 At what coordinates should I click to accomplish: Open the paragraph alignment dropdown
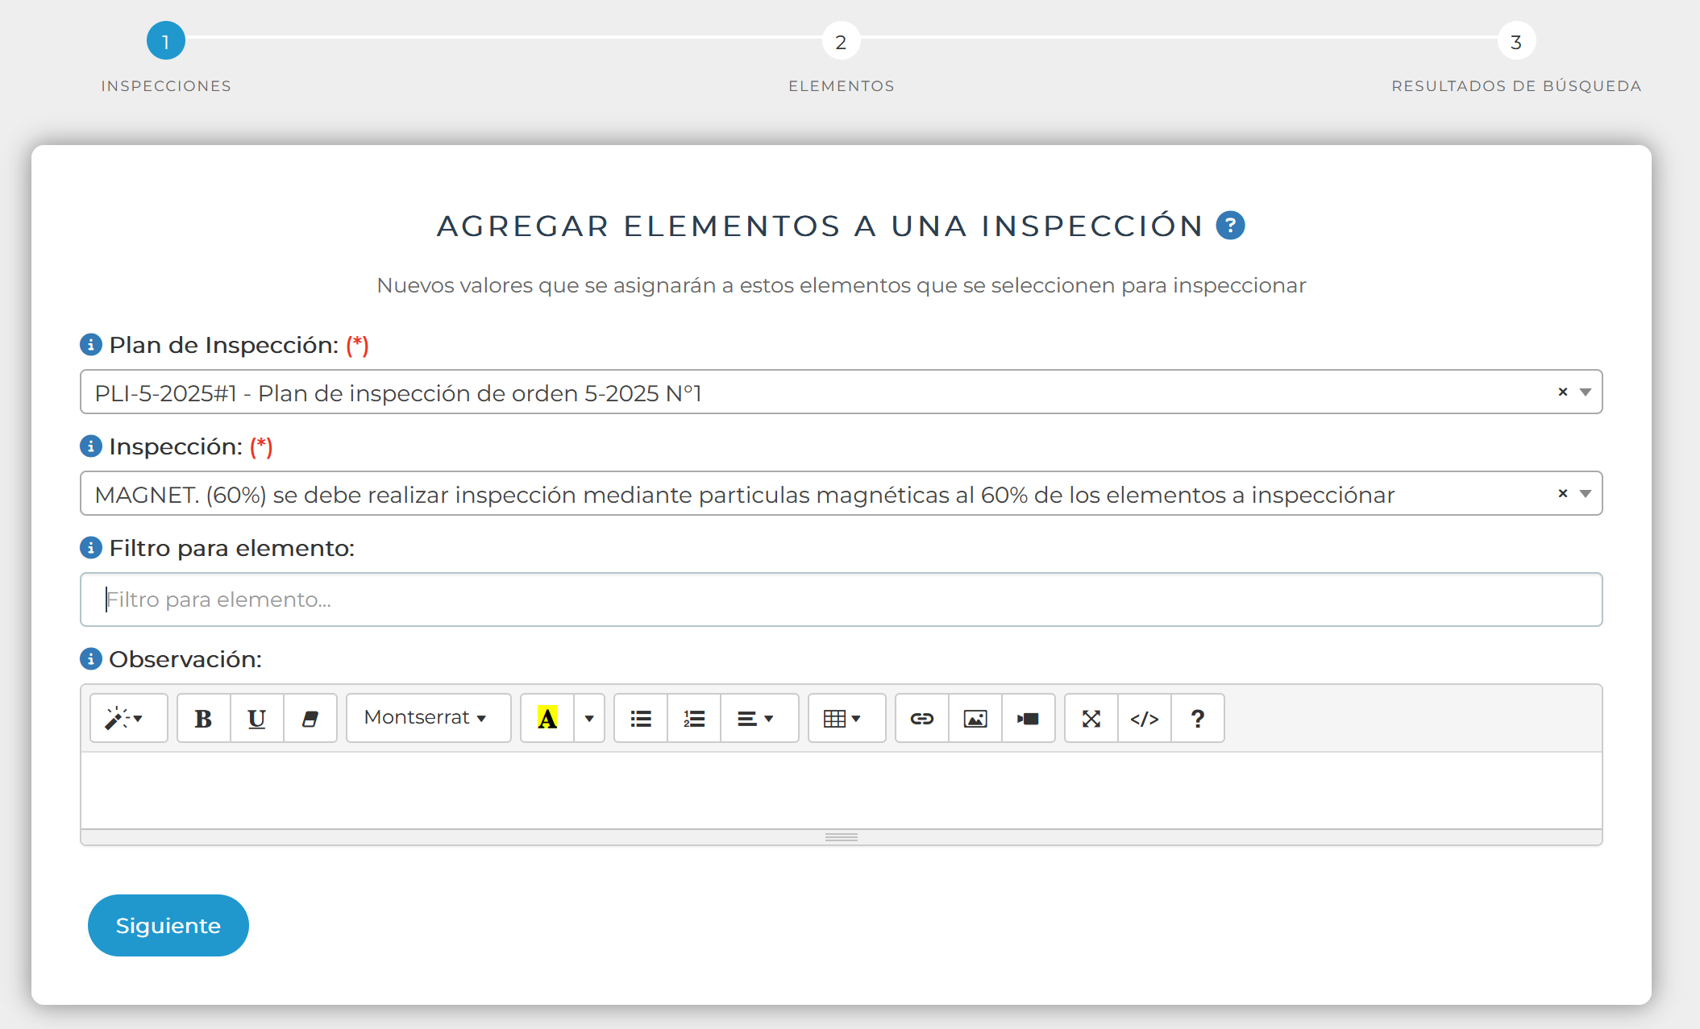click(756, 718)
